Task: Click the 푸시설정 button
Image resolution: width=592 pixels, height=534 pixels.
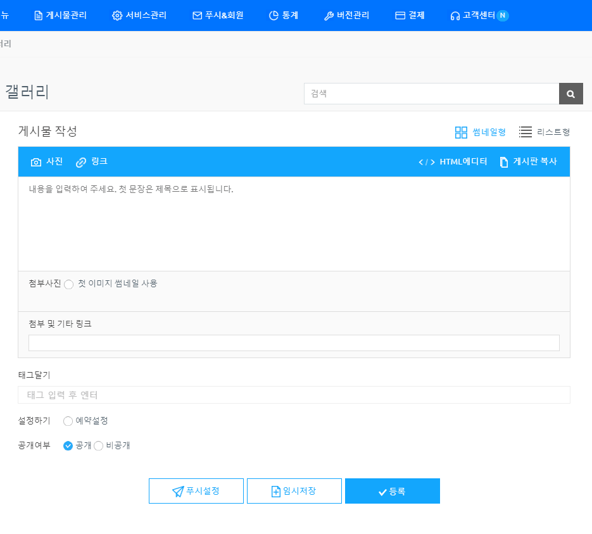Action: (196, 491)
